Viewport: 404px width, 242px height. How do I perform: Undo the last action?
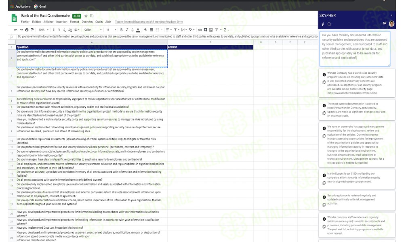[x=16, y=30]
